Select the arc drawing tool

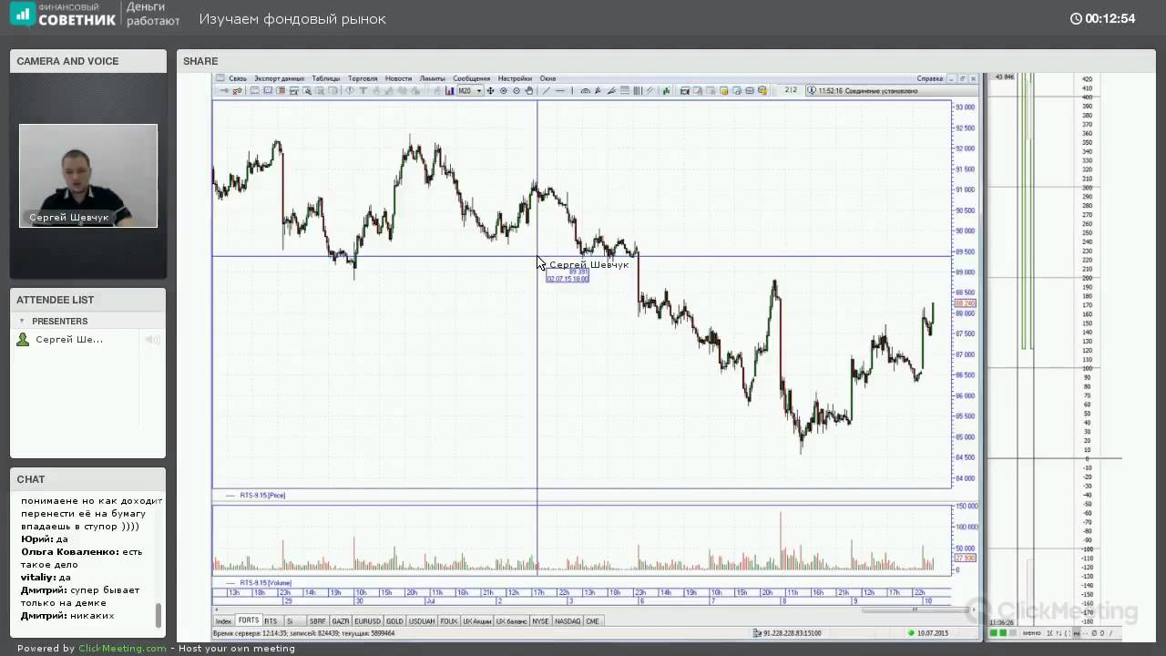pyautogui.click(x=586, y=90)
